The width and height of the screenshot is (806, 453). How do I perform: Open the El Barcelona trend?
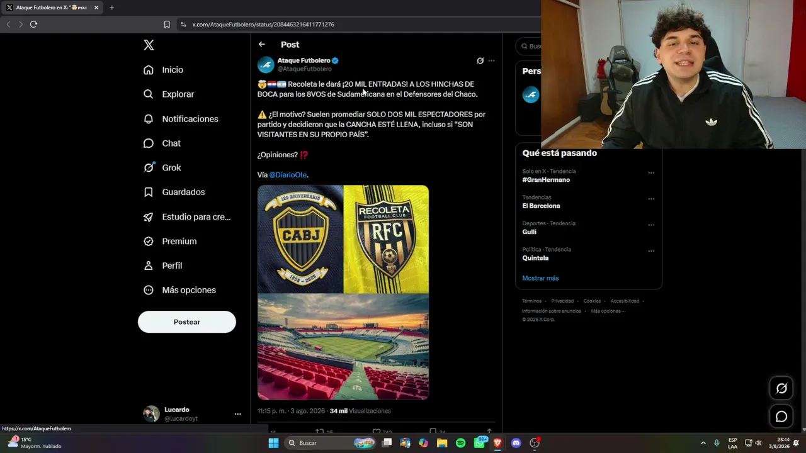click(x=541, y=206)
